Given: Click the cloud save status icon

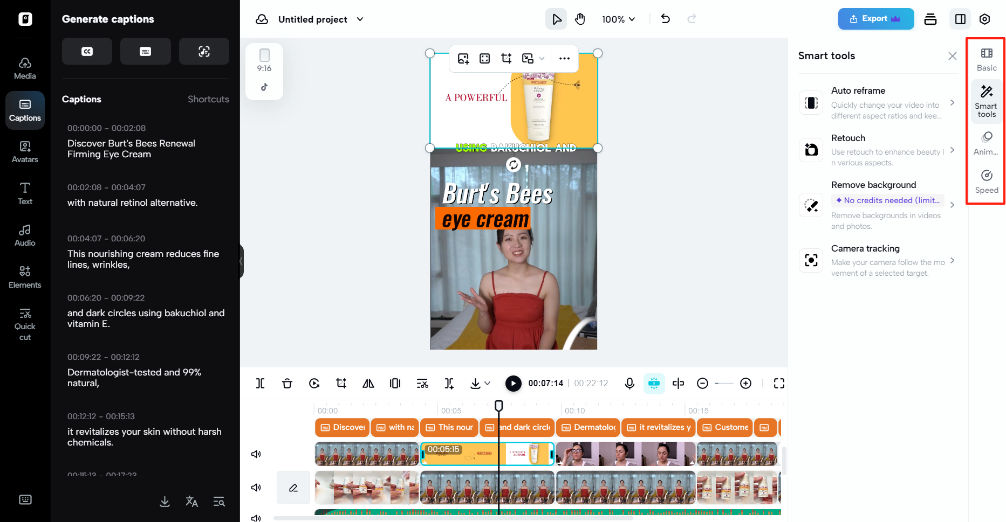Looking at the screenshot, I should coord(262,19).
